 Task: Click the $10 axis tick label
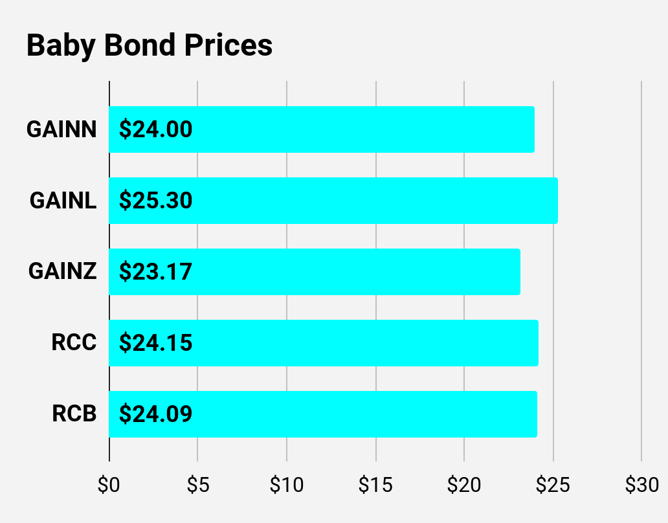[x=286, y=485]
